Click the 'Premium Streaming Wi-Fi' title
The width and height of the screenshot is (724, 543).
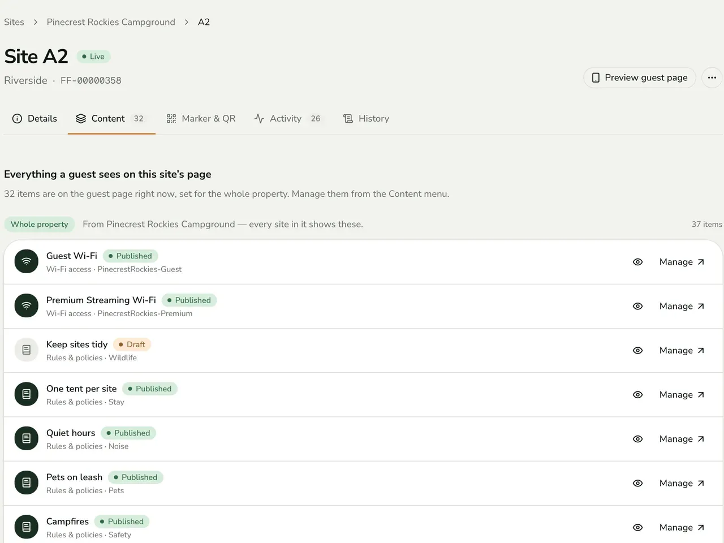(101, 300)
